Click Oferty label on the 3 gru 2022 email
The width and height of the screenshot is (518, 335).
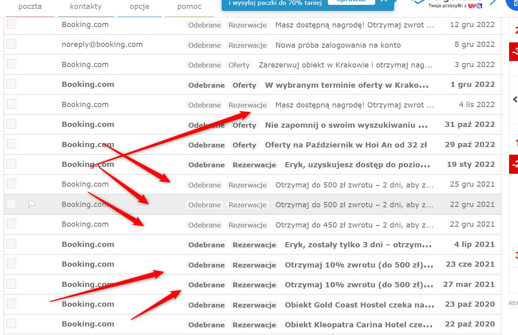click(239, 65)
